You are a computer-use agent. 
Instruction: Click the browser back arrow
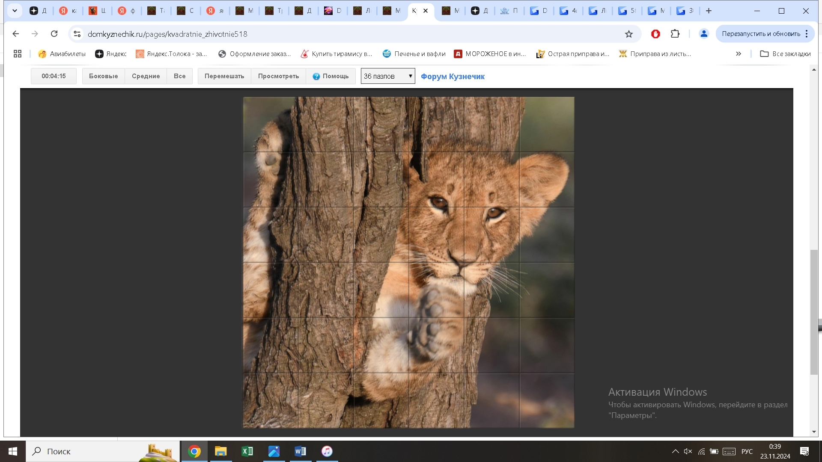[16, 34]
